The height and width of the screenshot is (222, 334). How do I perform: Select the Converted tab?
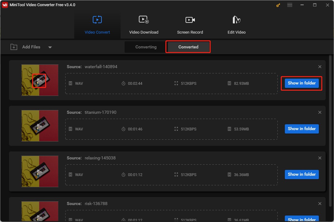point(188,47)
